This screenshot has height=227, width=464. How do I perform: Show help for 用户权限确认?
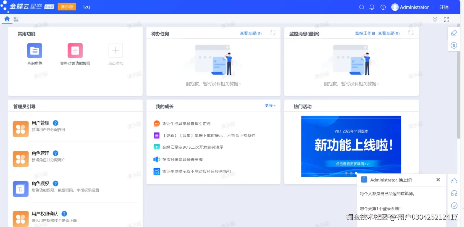(64, 213)
